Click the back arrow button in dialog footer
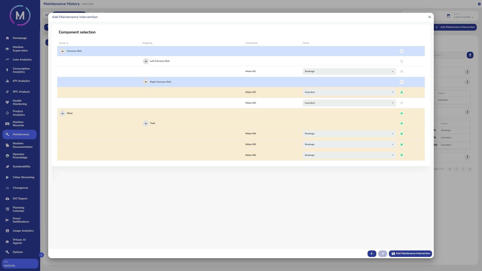Viewport: 482px width, 271px height. point(372,254)
